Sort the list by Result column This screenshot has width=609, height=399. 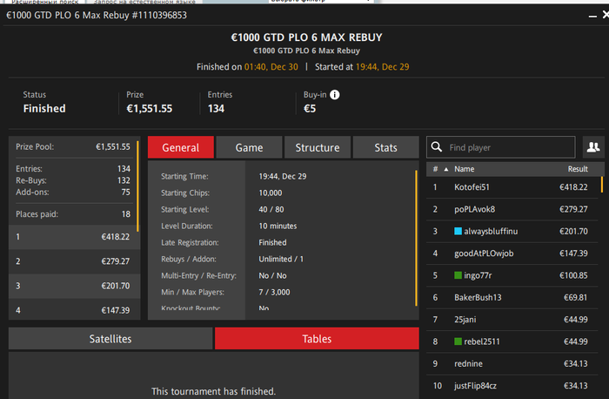coord(578,169)
